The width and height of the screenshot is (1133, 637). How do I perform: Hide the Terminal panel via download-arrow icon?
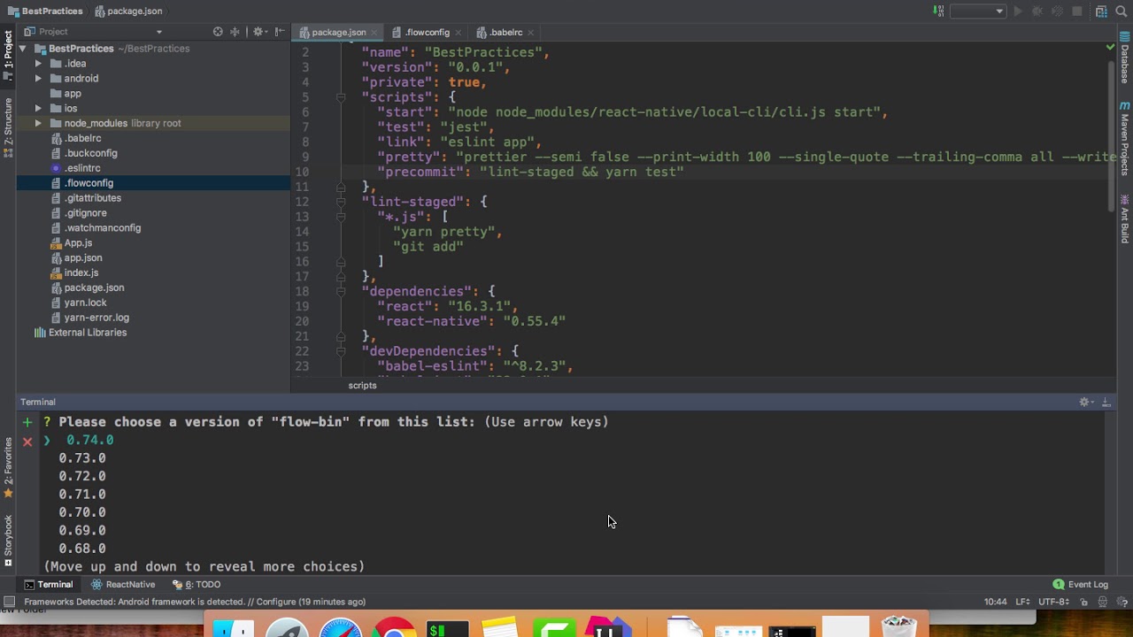pyautogui.click(x=1106, y=402)
